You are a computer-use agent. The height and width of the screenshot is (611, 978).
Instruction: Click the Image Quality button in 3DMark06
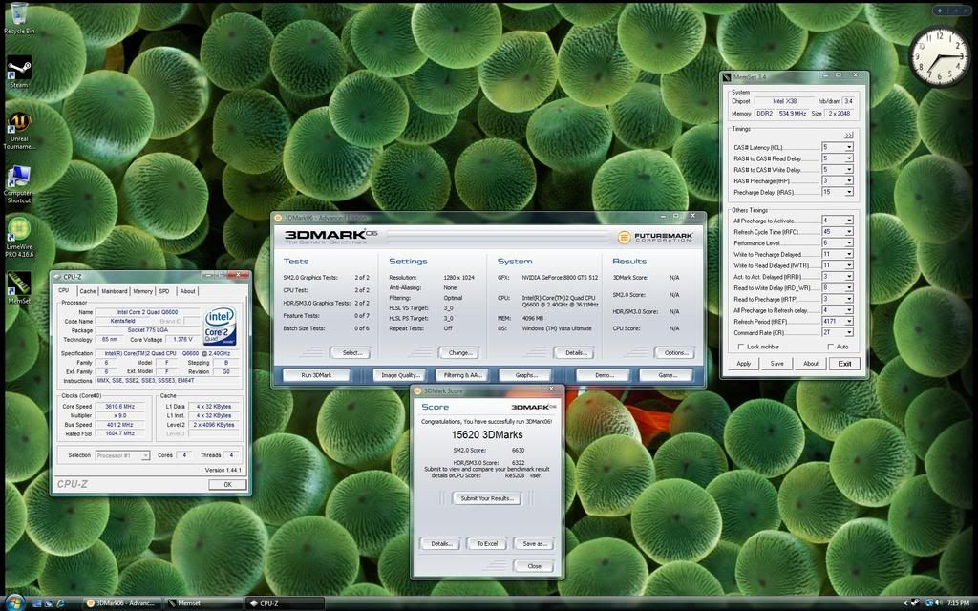click(400, 375)
